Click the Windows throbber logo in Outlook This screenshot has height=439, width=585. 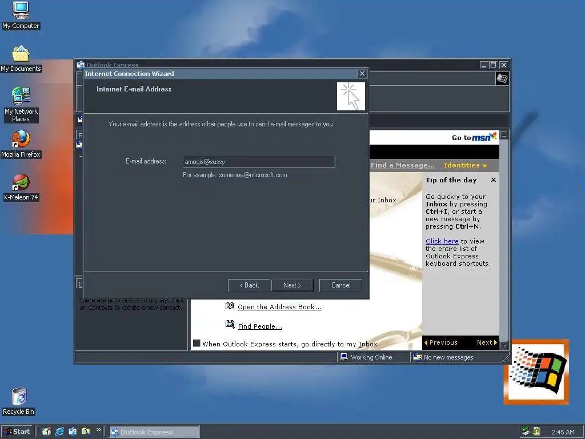502,79
